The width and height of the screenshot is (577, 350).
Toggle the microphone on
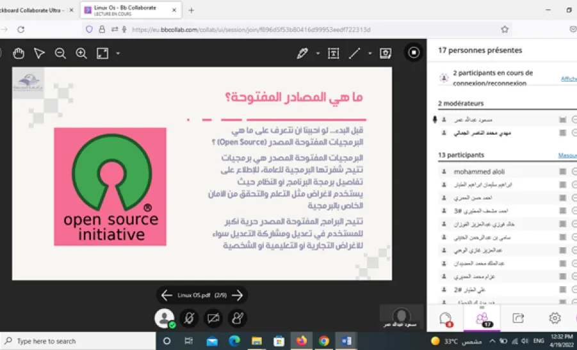coord(189,318)
